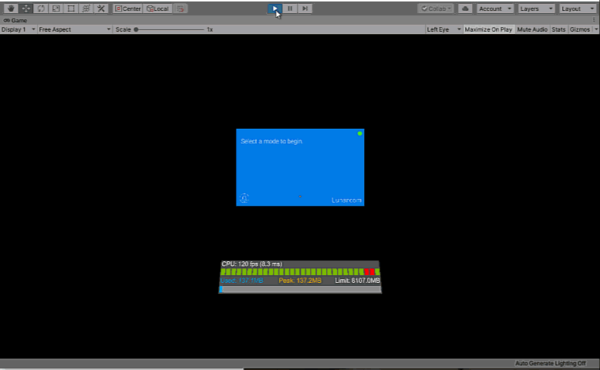The width and height of the screenshot is (600, 370).
Task: Select the Rect Transform tool
Action: (x=71, y=8)
